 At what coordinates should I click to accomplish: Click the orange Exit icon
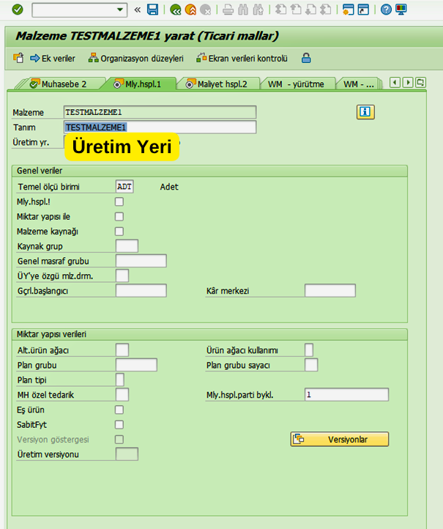(x=190, y=10)
